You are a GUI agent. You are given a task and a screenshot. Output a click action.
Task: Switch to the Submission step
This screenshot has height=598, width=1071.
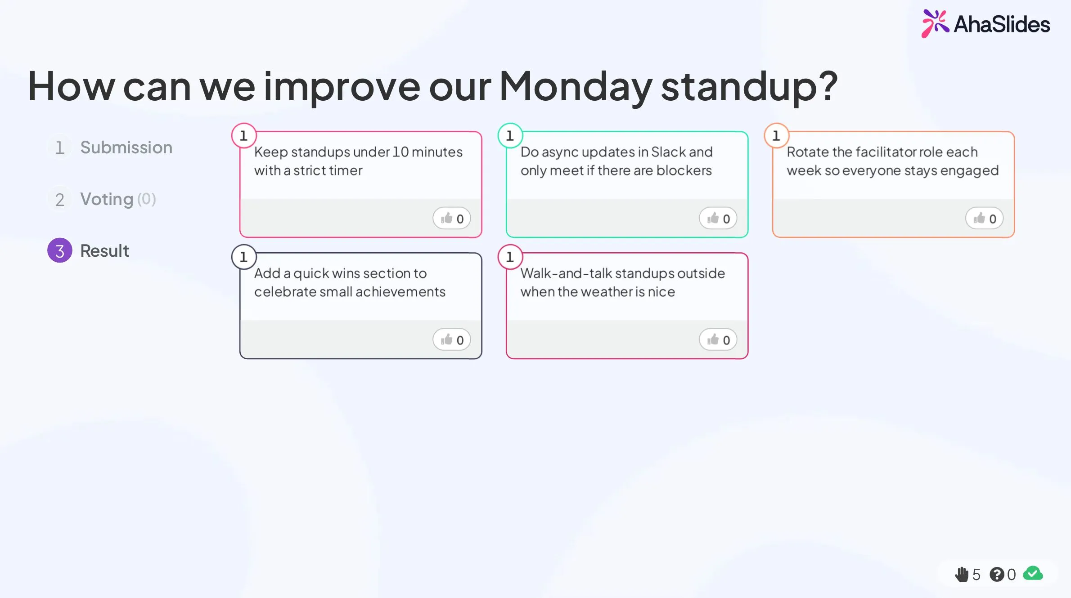(x=126, y=147)
